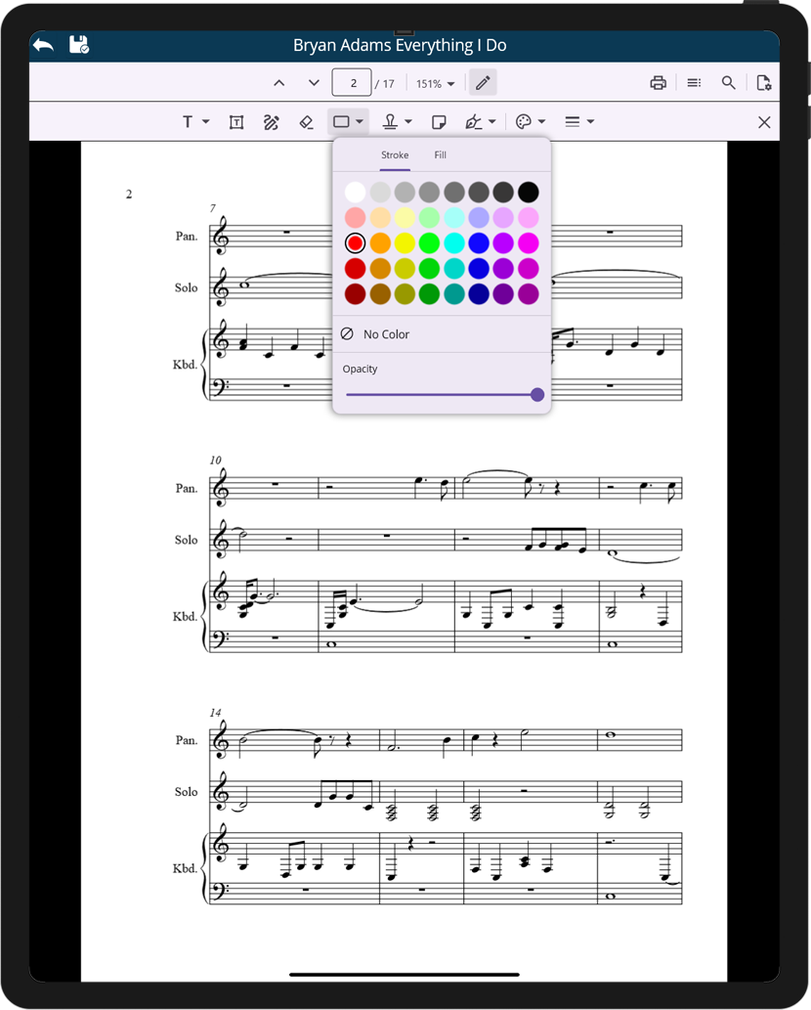Switch to the Stroke tab
This screenshot has height=1010, width=811.
(x=395, y=155)
